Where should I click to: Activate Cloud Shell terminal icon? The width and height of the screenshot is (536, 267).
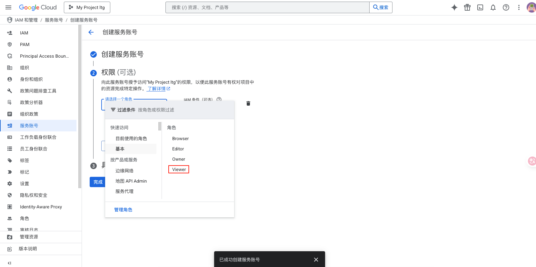click(x=480, y=7)
